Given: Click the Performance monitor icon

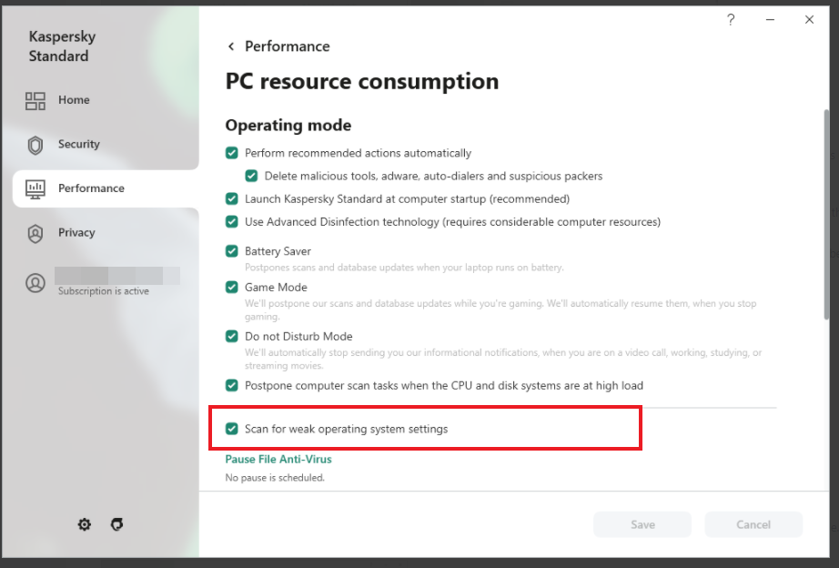Looking at the screenshot, I should pyautogui.click(x=35, y=189).
